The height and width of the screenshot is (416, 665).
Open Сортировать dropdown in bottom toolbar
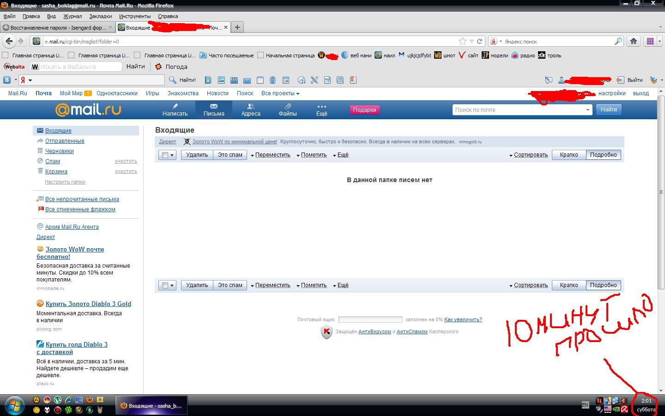pos(528,285)
